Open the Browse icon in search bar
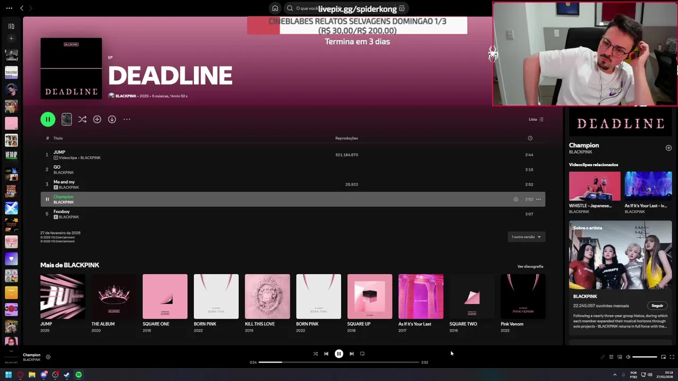 [402, 8]
